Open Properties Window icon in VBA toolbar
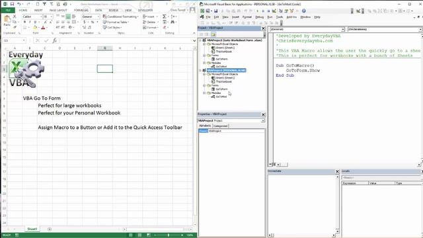Image resolution: width=423 pixels, height=238 pixels. pos(286,11)
